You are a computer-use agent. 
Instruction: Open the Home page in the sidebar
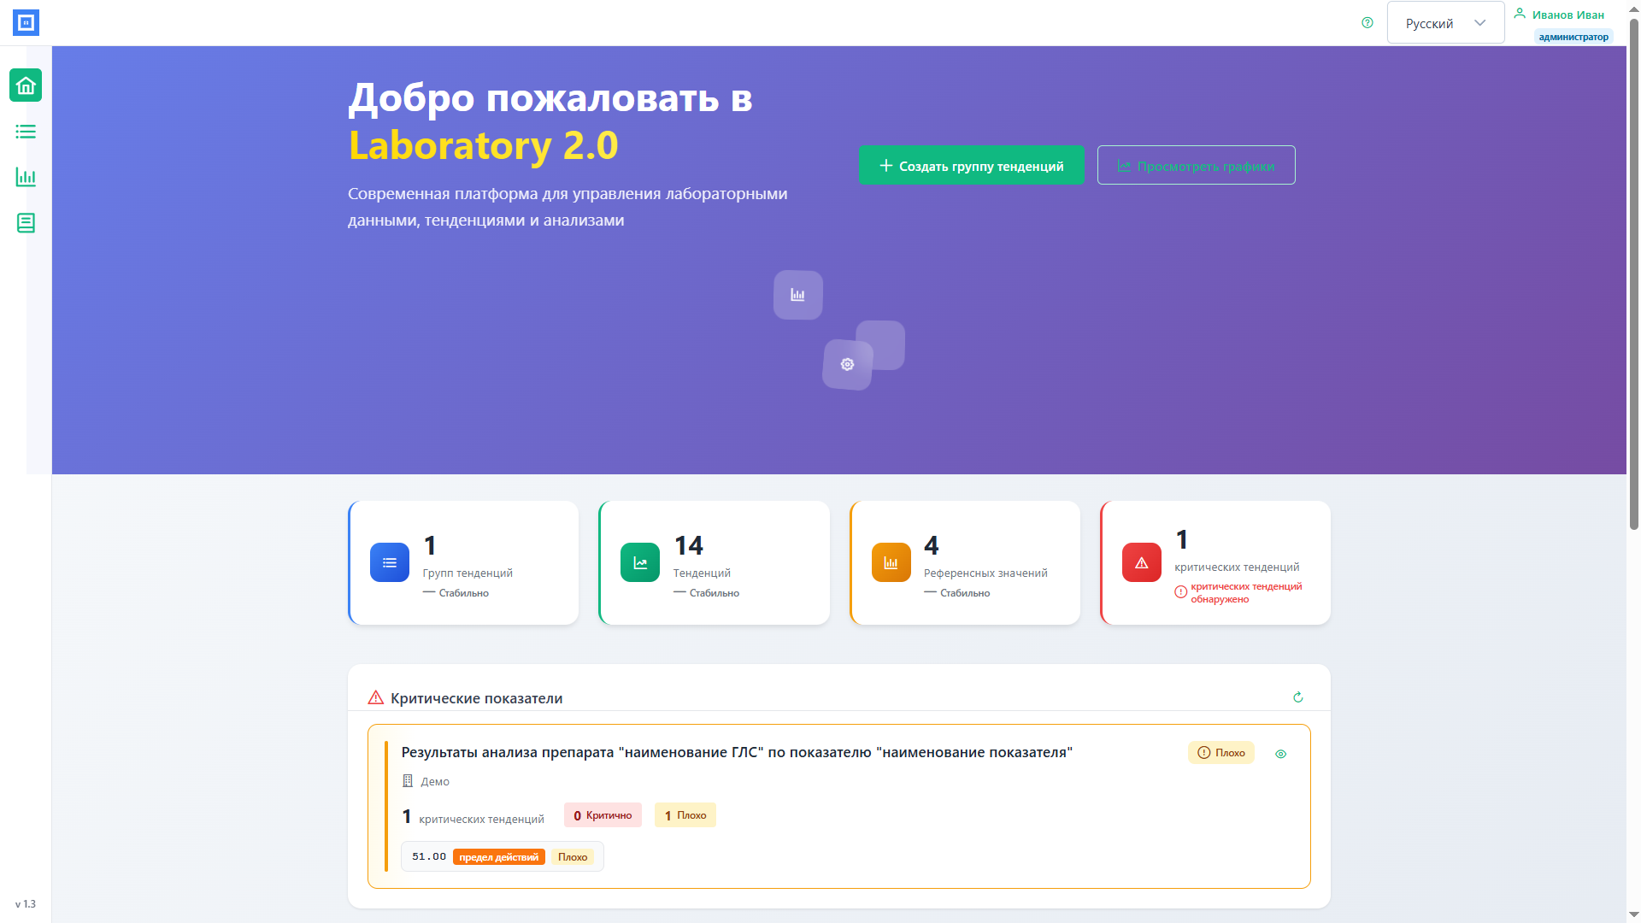click(x=25, y=85)
